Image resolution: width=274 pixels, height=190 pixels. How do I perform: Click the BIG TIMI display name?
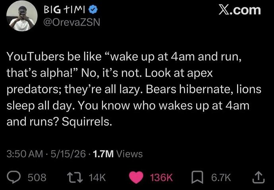pos(64,10)
